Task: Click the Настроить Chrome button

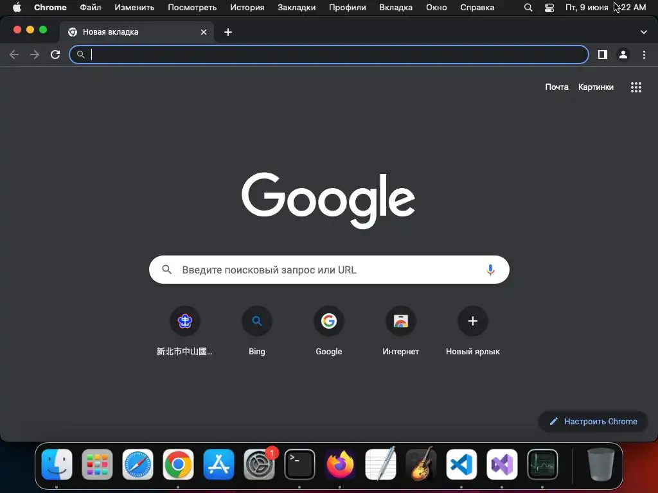Action: click(x=593, y=421)
